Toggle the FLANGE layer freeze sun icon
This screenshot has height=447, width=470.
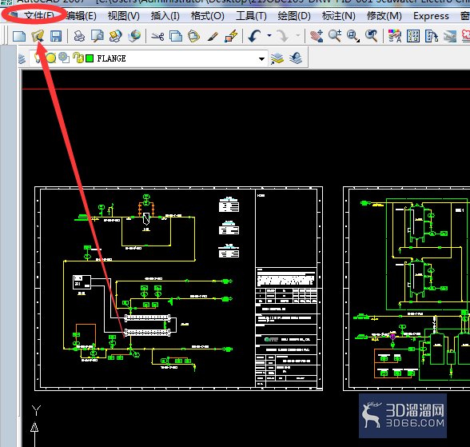pos(50,58)
